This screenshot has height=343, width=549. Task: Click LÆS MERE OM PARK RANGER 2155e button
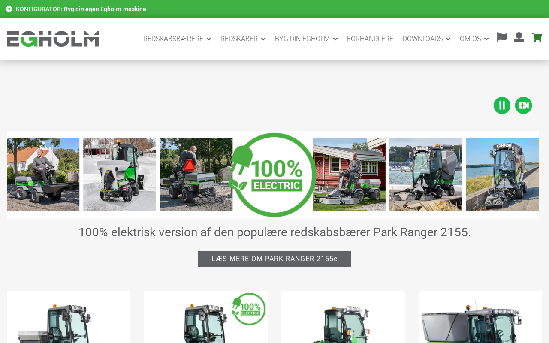274,259
